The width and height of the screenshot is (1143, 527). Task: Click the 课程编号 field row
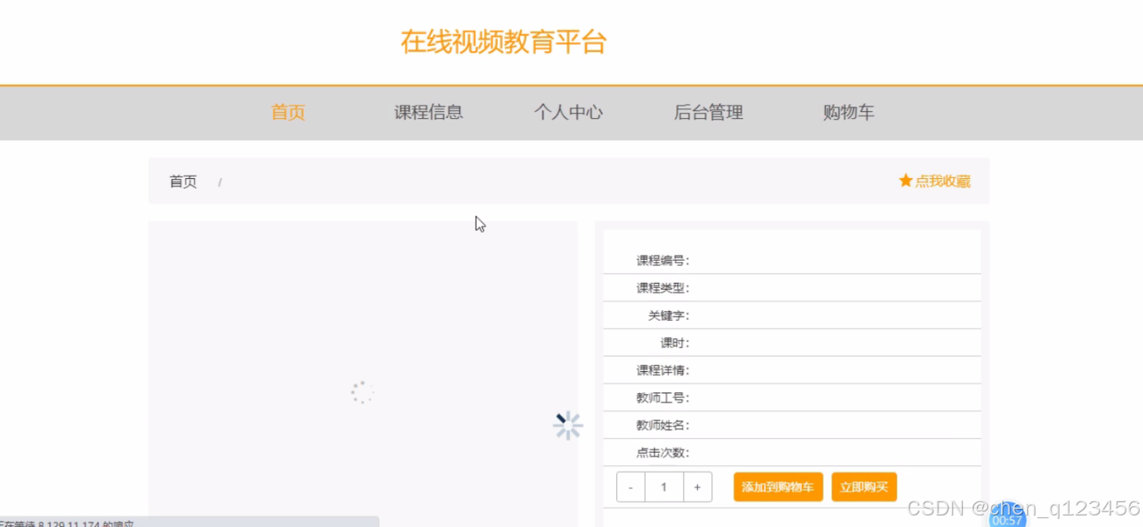click(x=791, y=260)
